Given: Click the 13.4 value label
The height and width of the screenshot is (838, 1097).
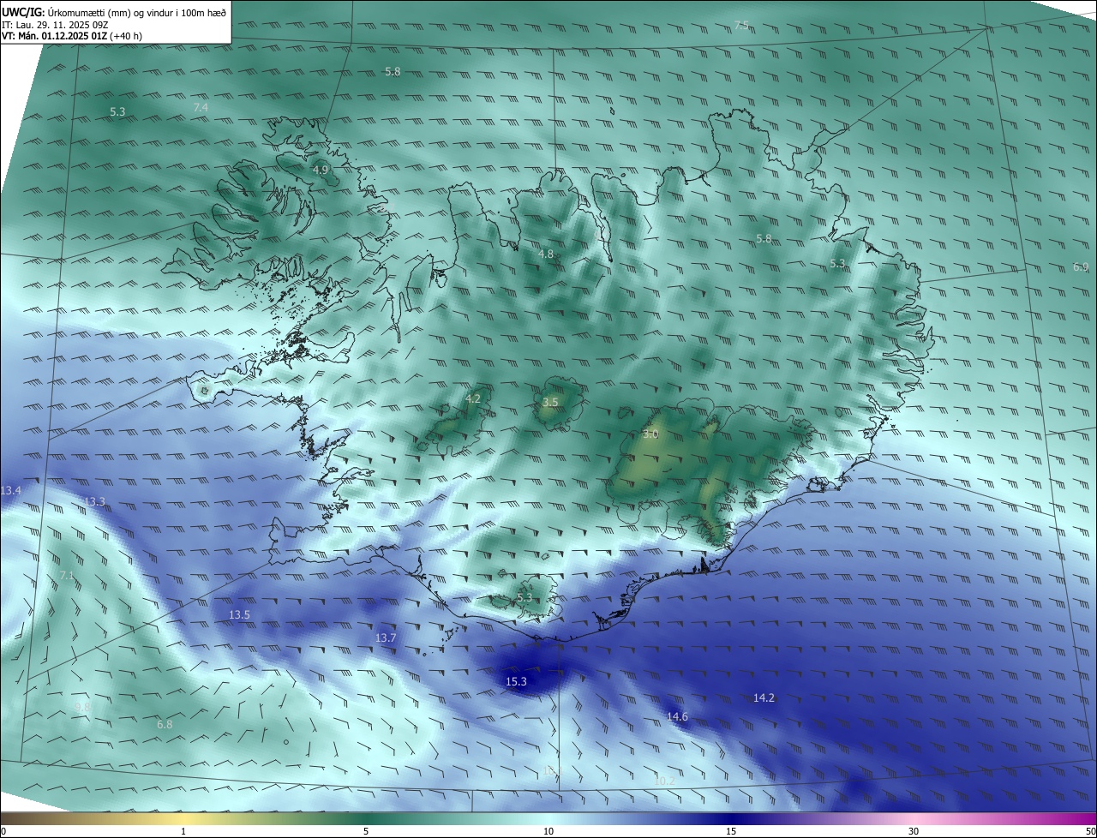Looking at the screenshot, I should [11, 490].
